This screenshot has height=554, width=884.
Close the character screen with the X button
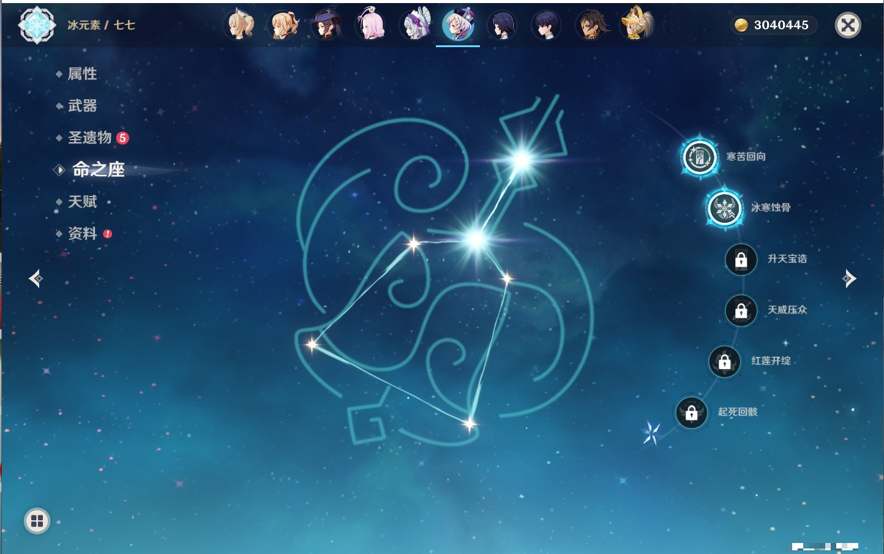tap(848, 25)
